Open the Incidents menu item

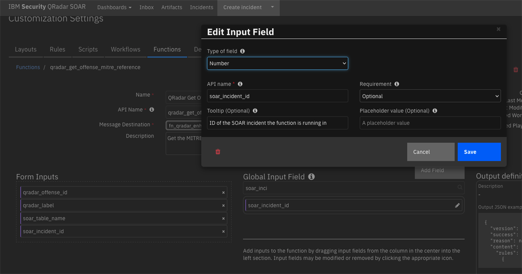(201, 7)
